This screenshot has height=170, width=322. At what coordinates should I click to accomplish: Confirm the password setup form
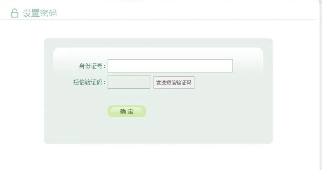[127, 111]
